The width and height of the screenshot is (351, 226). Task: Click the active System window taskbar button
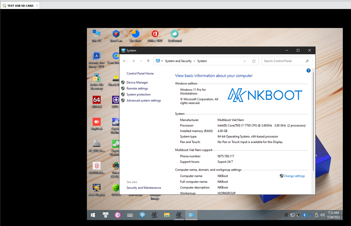tap(191, 215)
